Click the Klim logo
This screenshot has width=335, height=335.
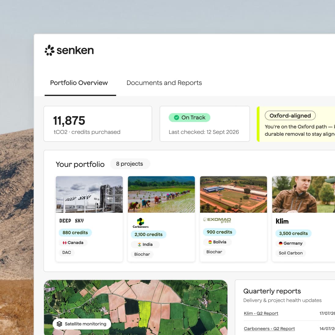click(x=282, y=221)
